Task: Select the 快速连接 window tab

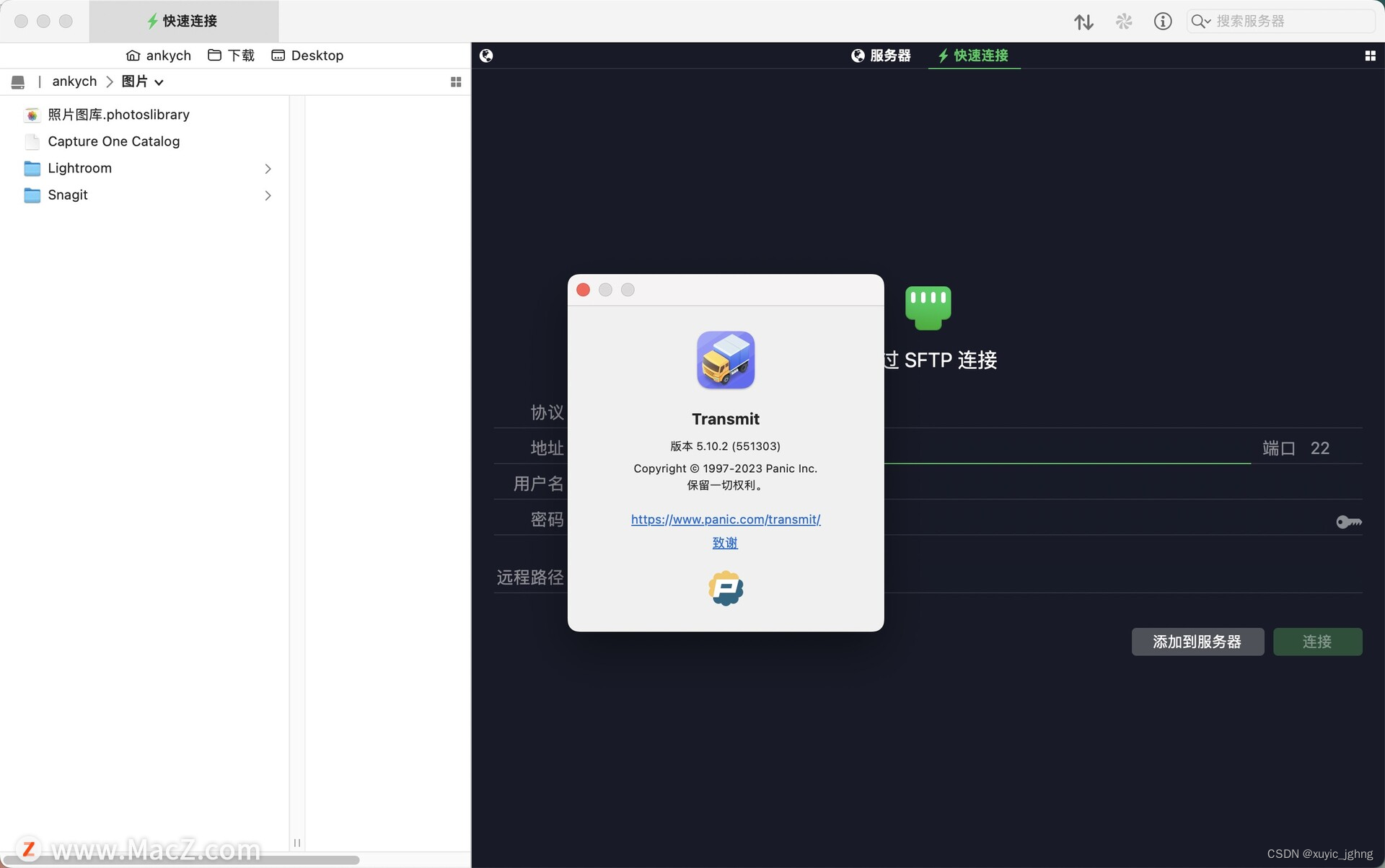Action: [x=183, y=21]
